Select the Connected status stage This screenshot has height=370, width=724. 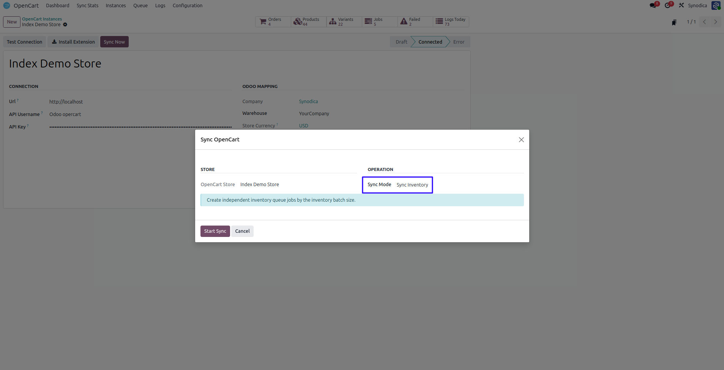click(430, 42)
